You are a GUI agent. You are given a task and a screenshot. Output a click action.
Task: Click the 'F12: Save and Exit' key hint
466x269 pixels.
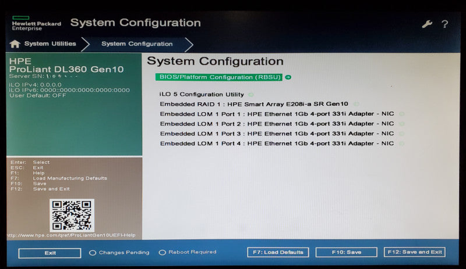click(40, 189)
